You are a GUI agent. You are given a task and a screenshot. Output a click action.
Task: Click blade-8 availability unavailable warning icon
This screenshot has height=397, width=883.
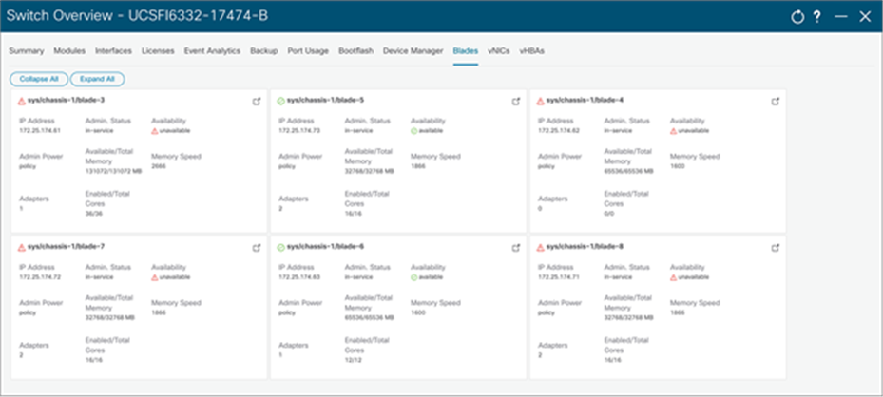coord(674,277)
